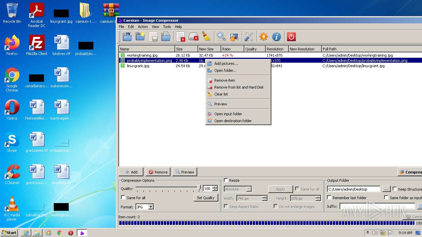
Task: Click the volume speaker tray icon
Action: (x=375, y=233)
